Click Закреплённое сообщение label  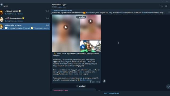[62, 11]
